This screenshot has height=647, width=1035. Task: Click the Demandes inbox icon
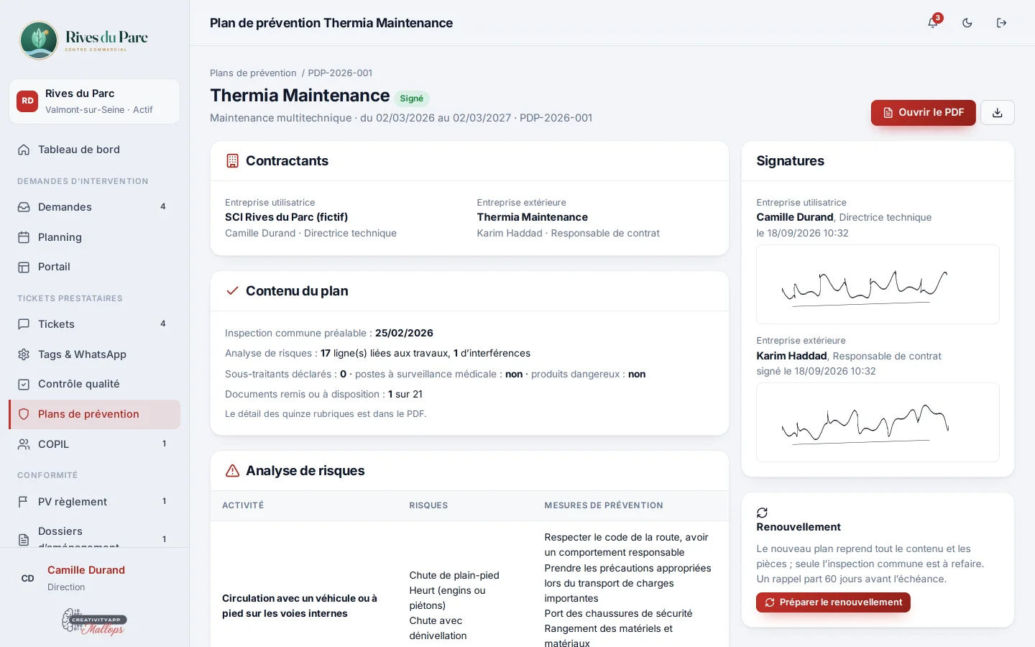24,207
